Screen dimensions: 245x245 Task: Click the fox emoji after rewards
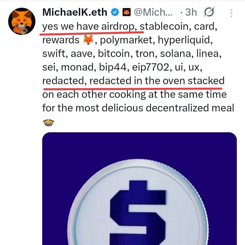88,40
